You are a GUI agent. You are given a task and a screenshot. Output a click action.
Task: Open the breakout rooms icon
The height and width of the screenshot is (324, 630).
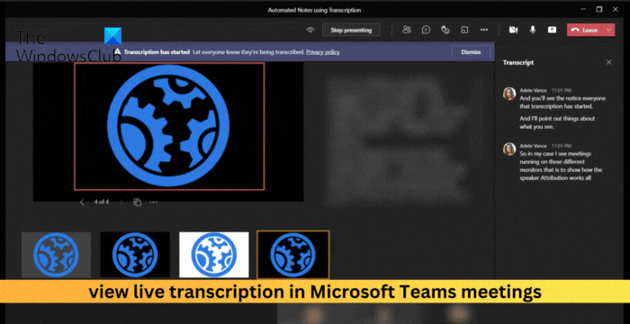click(464, 30)
